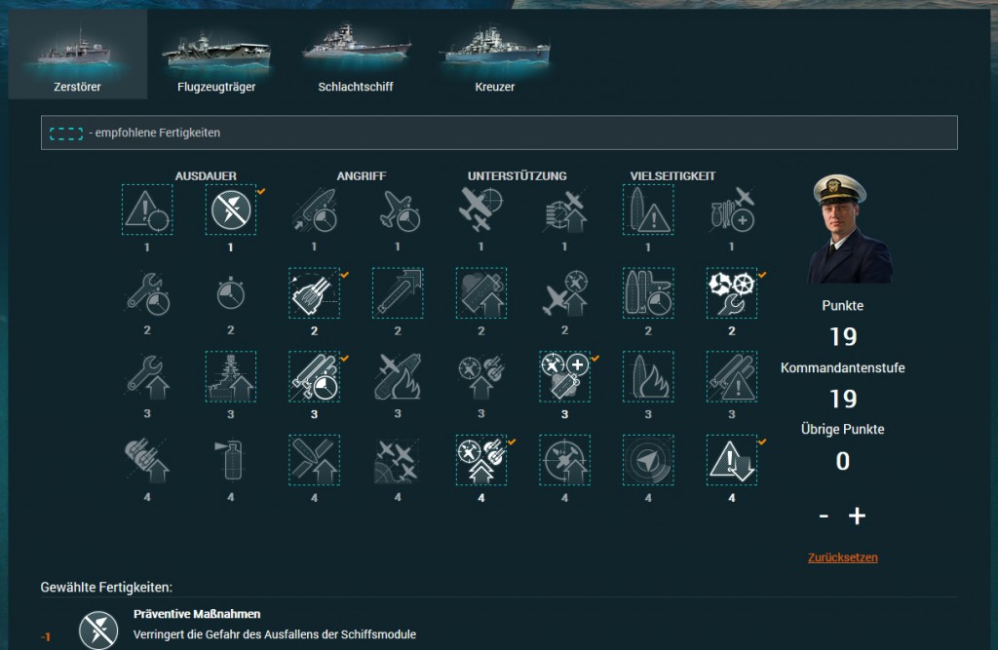This screenshot has width=998, height=650.
Task: Choose the fire extinguisher tier 4 skill
Action: (x=231, y=460)
